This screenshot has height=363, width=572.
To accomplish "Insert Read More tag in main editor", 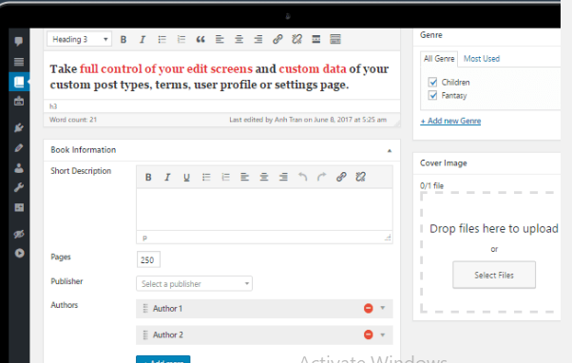I will pyautogui.click(x=315, y=39).
